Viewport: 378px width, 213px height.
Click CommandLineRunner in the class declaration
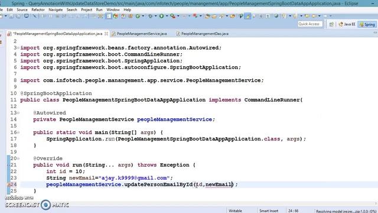[x=272, y=100]
